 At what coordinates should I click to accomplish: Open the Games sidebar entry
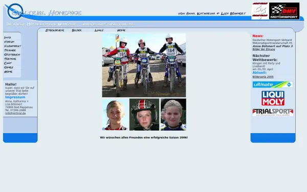9,68
